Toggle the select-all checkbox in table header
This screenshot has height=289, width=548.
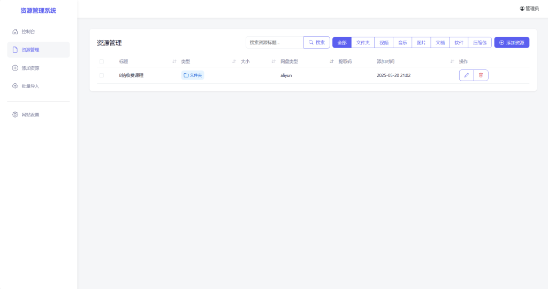click(x=102, y=61)
